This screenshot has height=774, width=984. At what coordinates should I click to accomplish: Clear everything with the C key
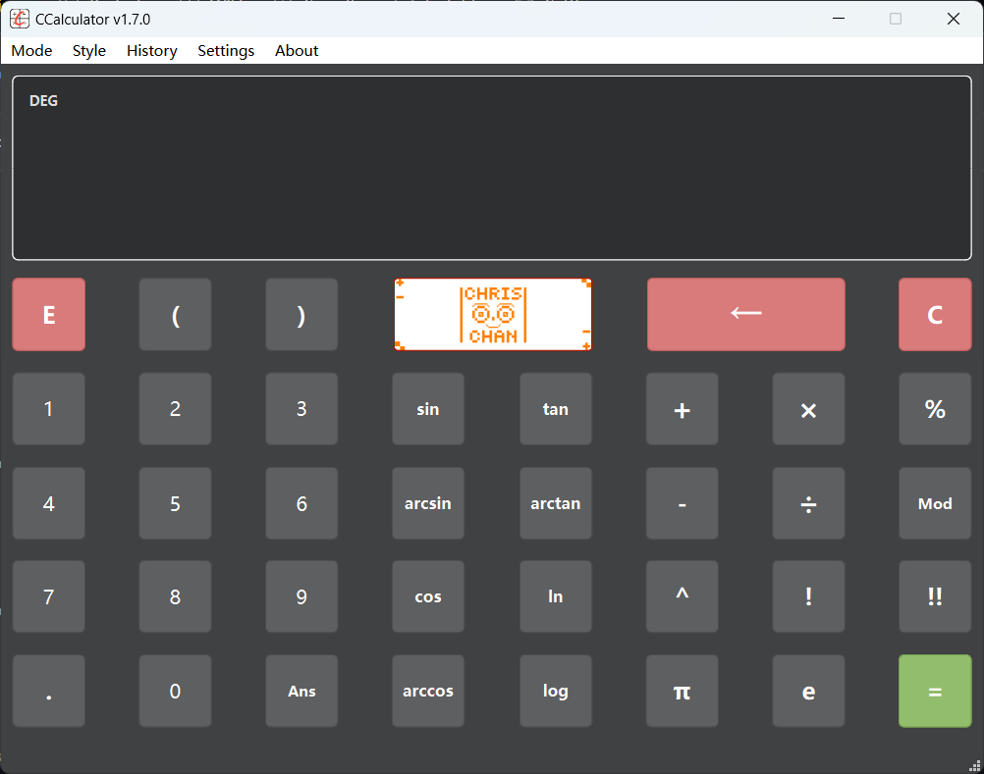click(934, 314)
